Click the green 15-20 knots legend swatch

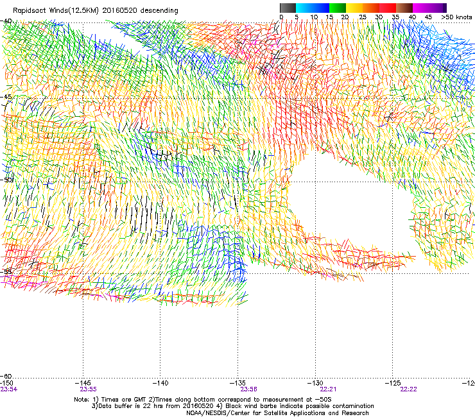(338, 8)
